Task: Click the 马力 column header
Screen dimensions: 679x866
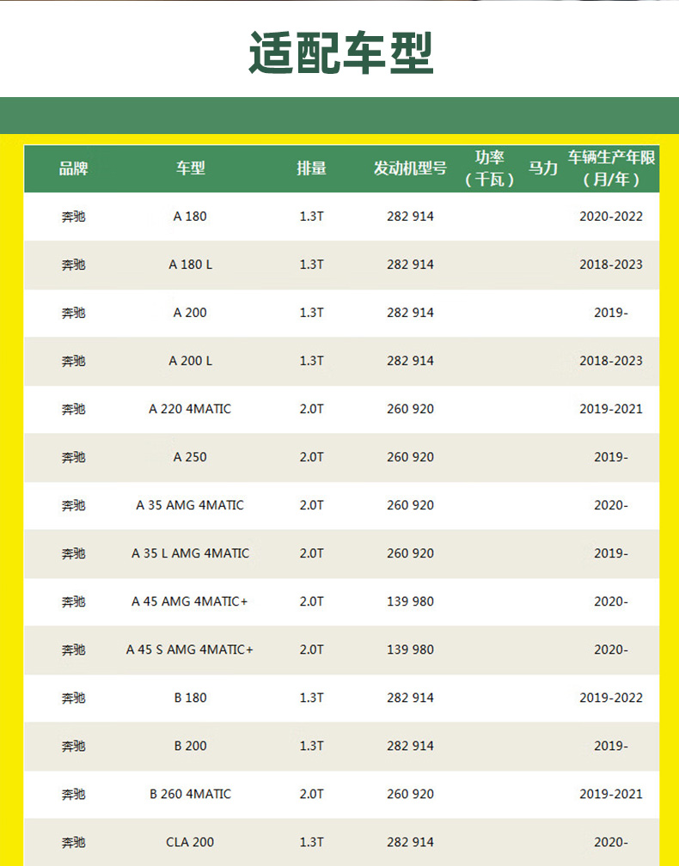Action: click(x=542, y=168)
